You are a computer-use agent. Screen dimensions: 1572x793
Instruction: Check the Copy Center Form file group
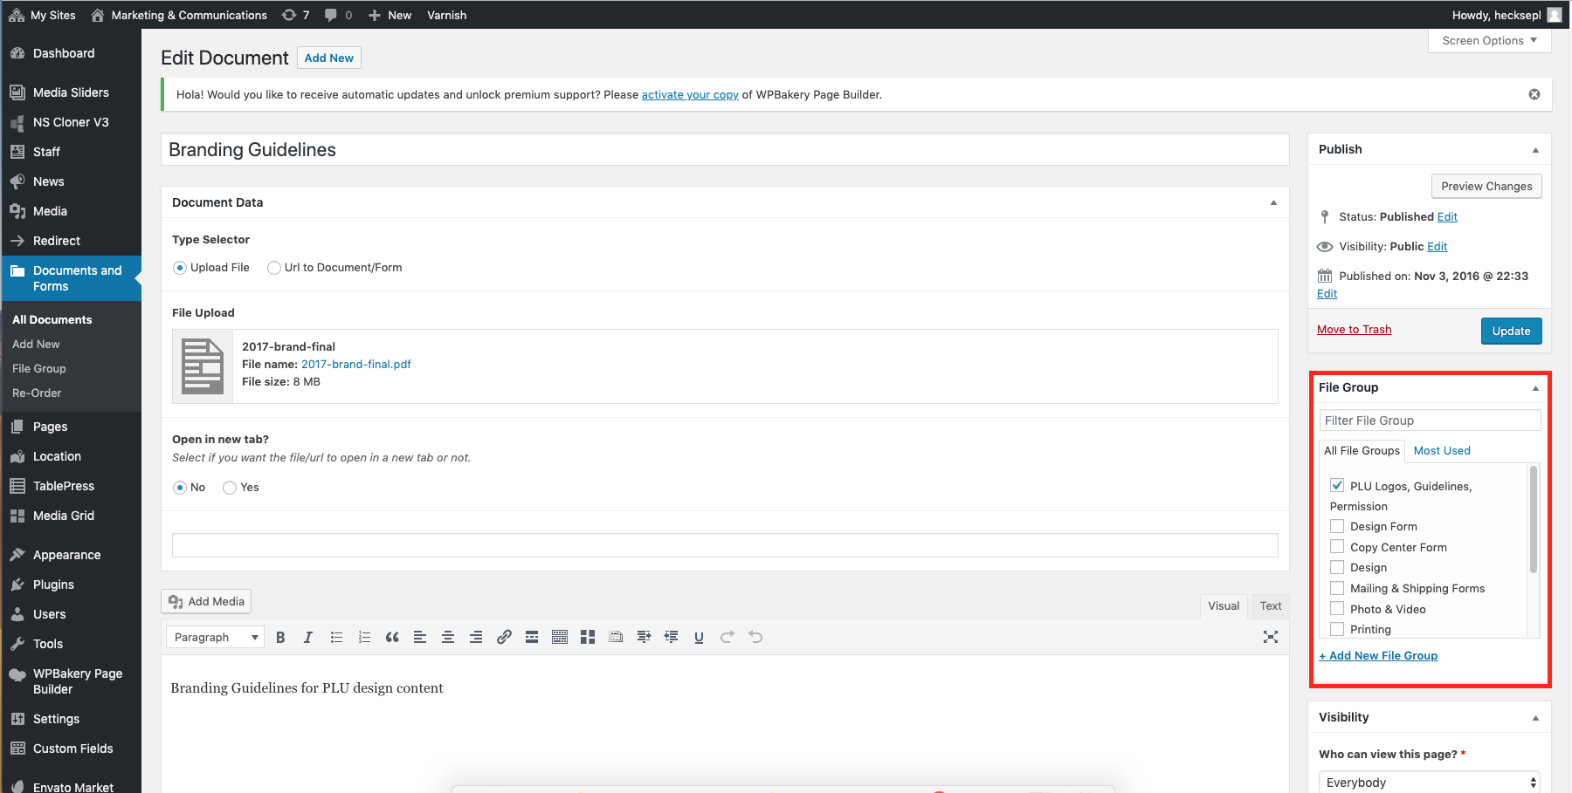point(1337,547)
